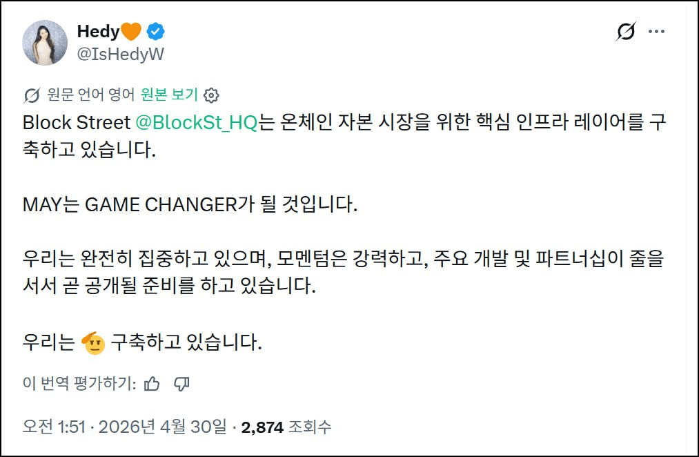Click the saluting face emoji in the post
699x457 pixels.
tap(93, 342)
